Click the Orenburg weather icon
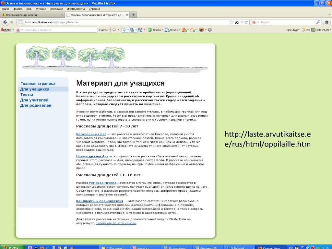Viewport: 332px width, 249px height. pyautogui.click(x=303, y=30)
